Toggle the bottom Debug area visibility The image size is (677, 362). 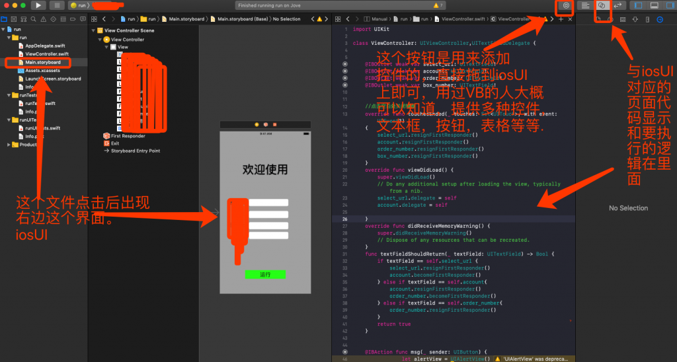click(x=654, y=5)
